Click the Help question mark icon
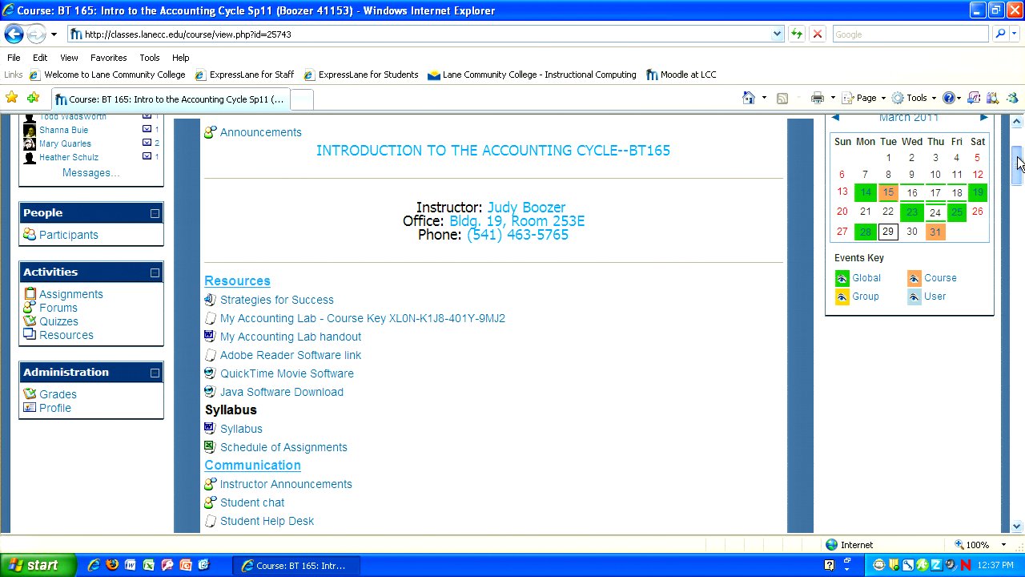 coord(949,98)
